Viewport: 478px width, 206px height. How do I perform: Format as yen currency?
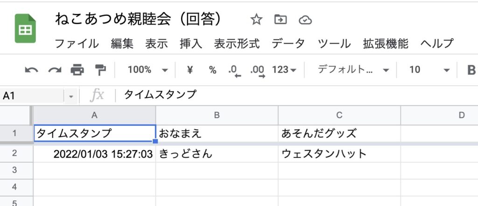(190, 70)
